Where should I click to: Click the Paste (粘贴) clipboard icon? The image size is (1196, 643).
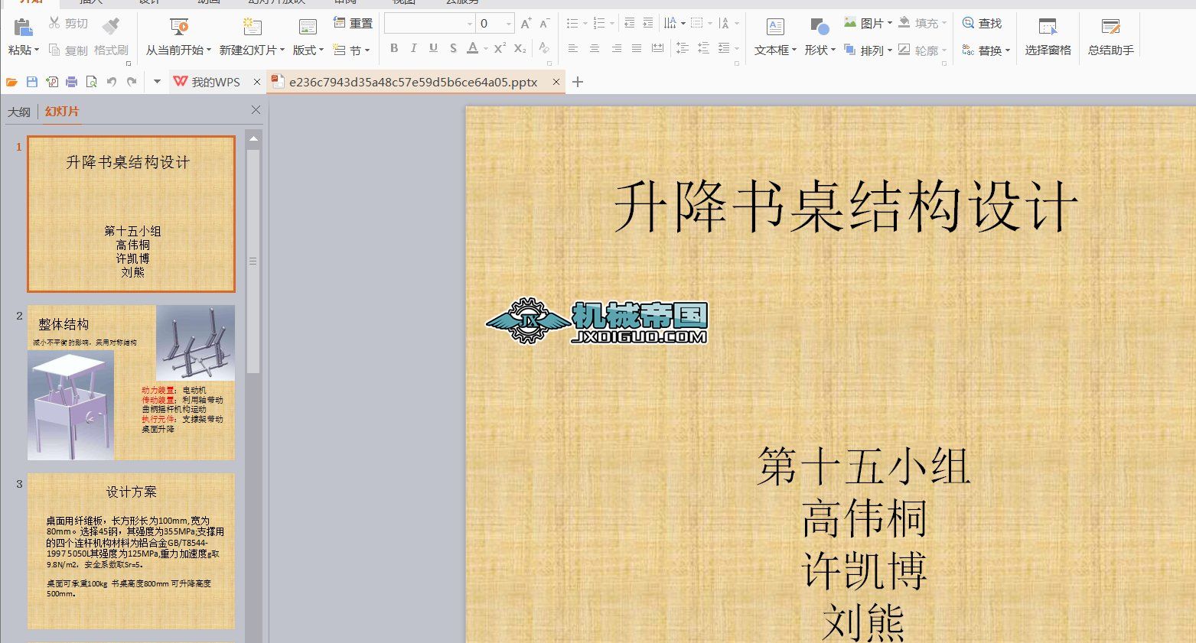(23, 28)
